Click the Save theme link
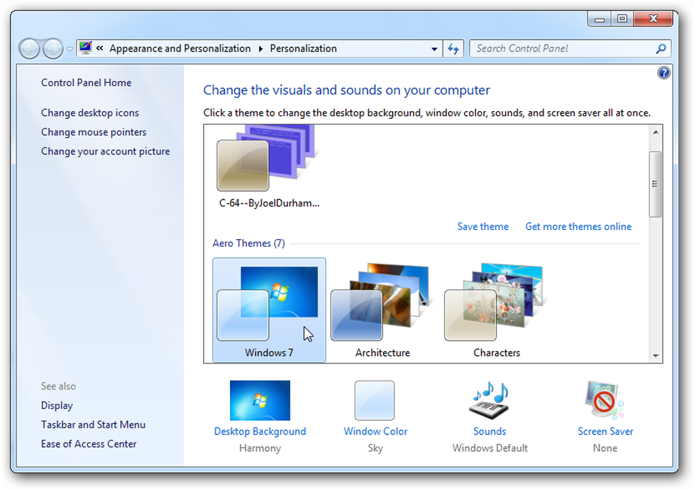This screenshot has height=490, width=695. [483, 227]
